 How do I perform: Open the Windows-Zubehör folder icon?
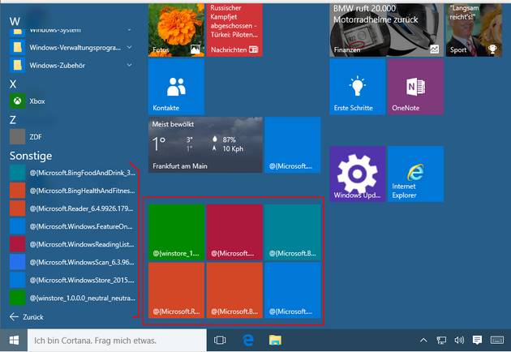pos(17,65)
